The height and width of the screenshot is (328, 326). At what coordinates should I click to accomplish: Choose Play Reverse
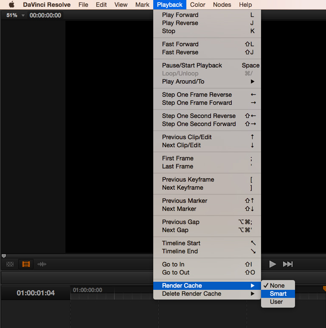tap(207, 23)
